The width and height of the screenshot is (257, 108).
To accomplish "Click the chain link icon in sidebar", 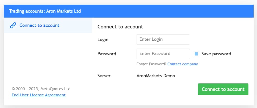I will click(13, 25).
